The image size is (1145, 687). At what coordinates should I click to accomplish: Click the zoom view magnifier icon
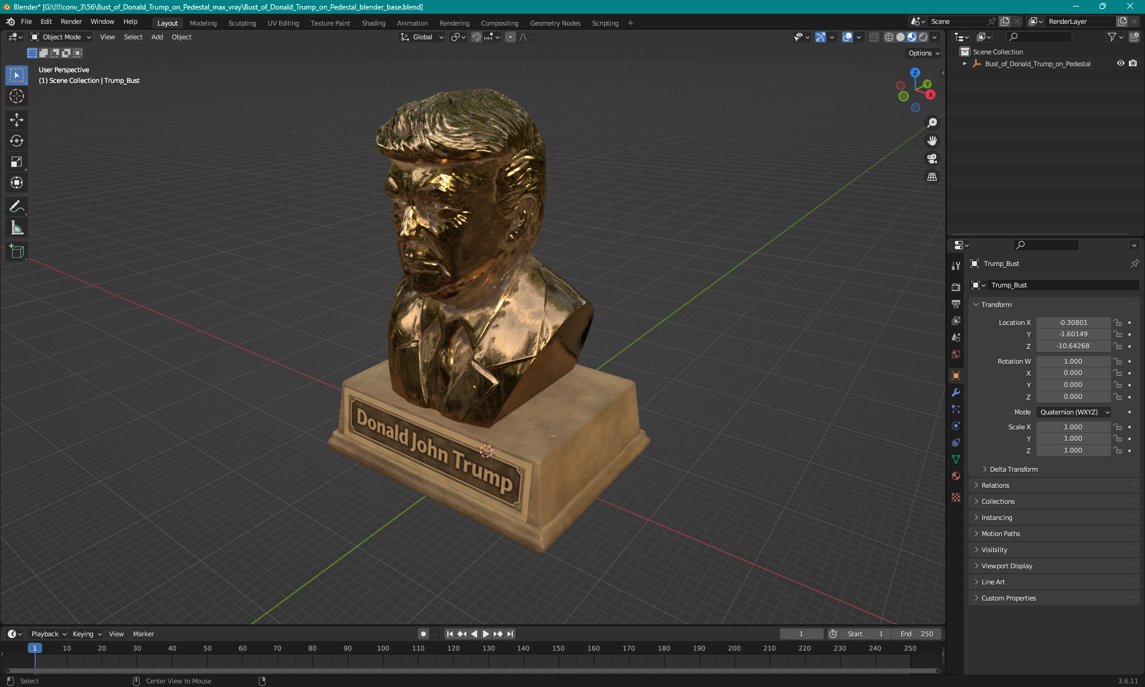932,123
